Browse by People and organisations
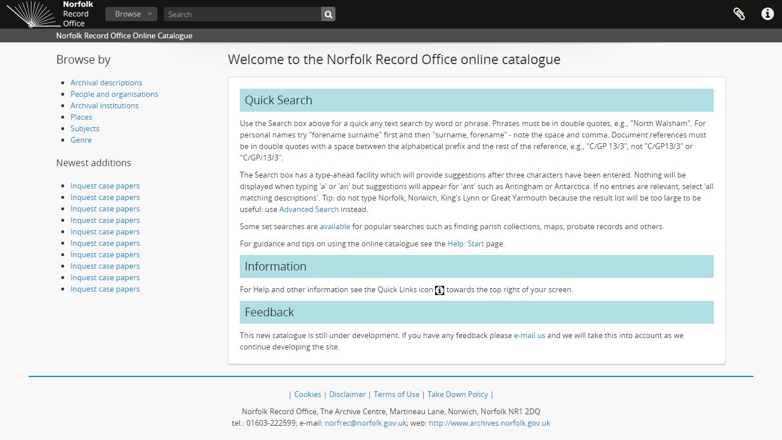 coord(114,94)
